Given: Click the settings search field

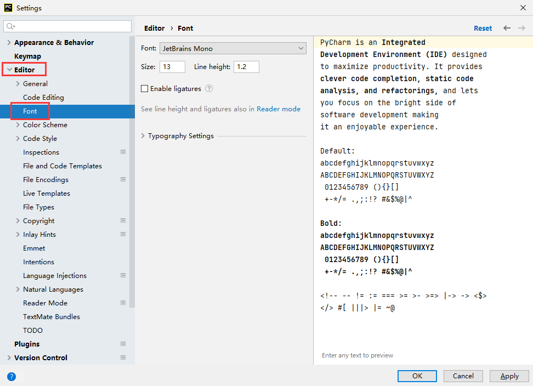Looking at the screenshot, I should coord(67,26).
